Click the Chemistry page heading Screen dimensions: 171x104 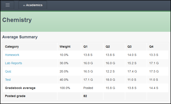(17, 20)
